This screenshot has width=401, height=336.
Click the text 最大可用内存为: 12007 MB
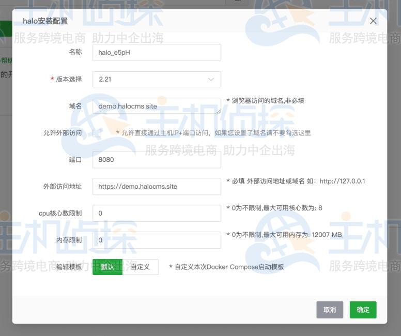click(302, 235)
